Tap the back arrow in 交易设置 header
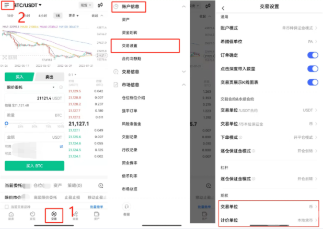 pyautogui.click(x=223, y=8)
